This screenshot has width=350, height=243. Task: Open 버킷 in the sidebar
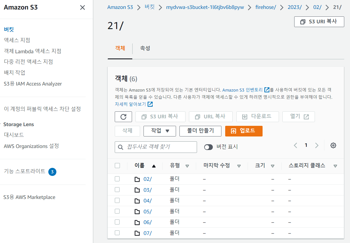click(9, 29)
